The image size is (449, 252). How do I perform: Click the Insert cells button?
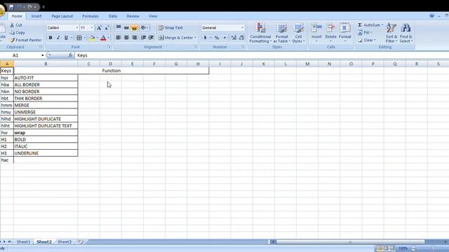(316, 32)
